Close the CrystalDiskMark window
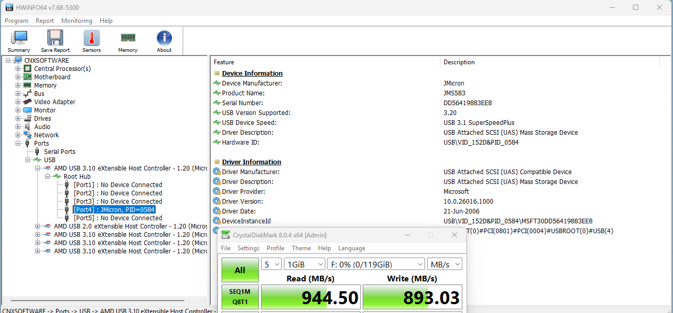 click(455, 235)
